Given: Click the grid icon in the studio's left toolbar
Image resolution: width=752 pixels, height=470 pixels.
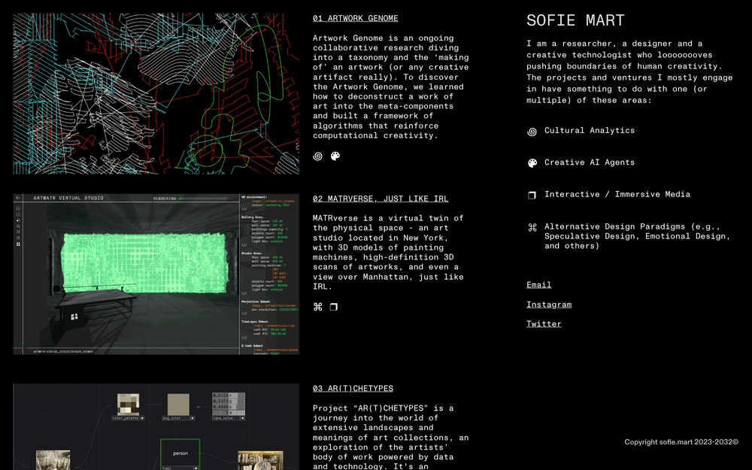Looking at the screenshot, I should (18, 244).
